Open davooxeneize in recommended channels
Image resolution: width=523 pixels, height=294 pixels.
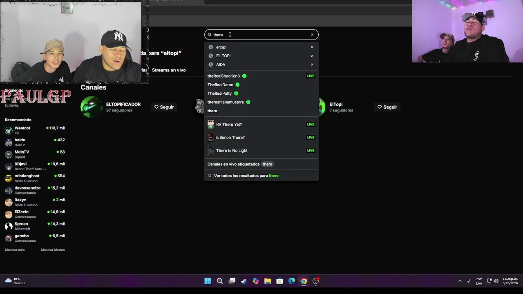(x=35, y=190)
